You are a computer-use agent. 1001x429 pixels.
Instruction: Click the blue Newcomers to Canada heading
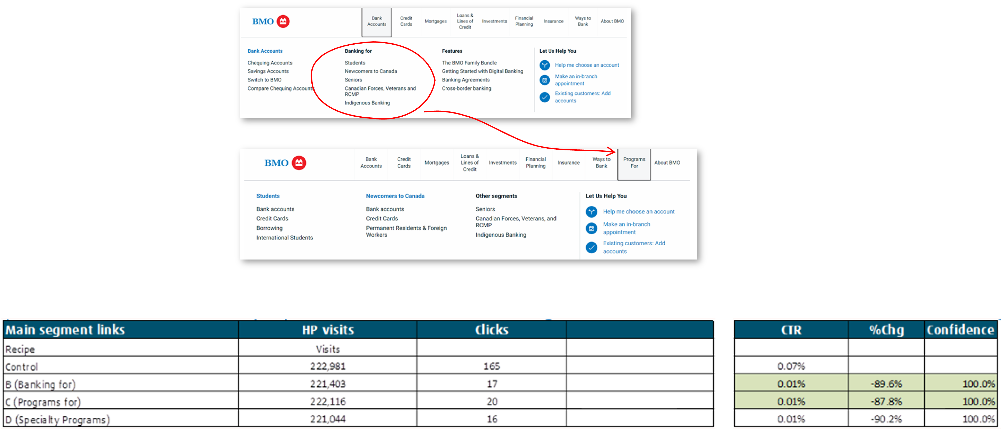(395, 196)
